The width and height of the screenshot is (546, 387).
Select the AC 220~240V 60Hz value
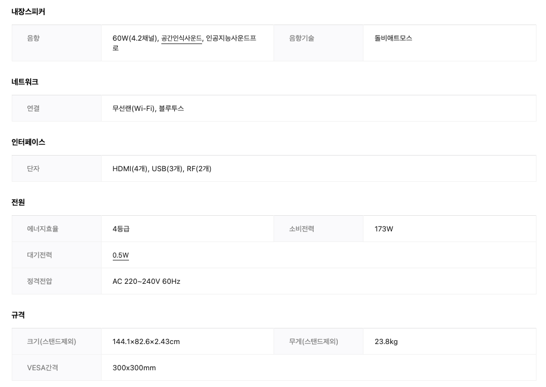[146, 281]
